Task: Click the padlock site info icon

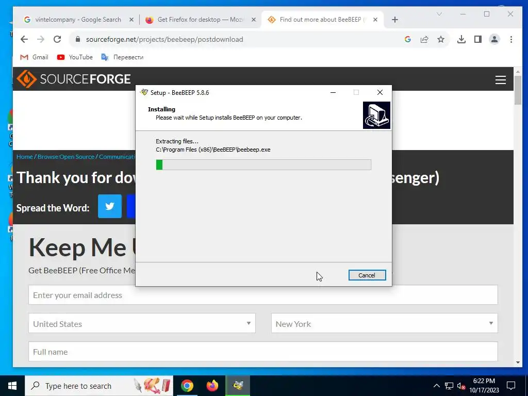Action: tap(78, 39)
